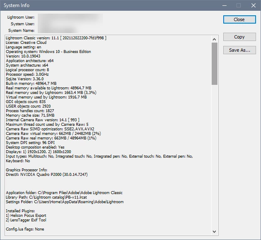Click the Input types line
The image size is (261, 240).
coord(99,156)
